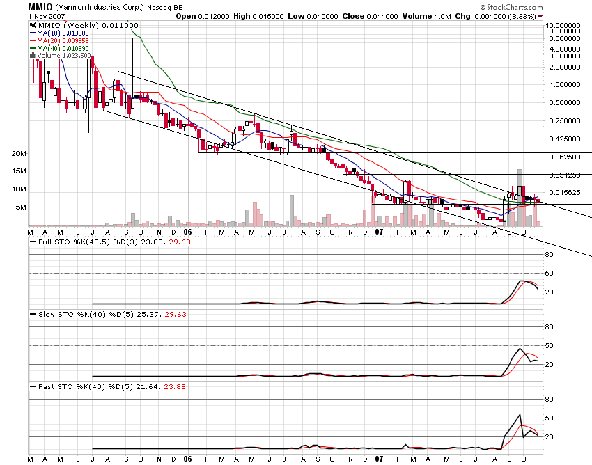The width and height of the screenshot is (592, 465).
Task: Click the red down-triangle after Chg percentage
Action: click(x=540, y=17)
